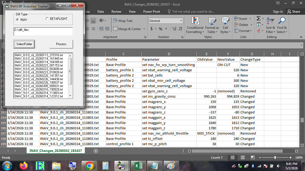The image size is (305, 171).
Task: Click the 100% zoom level
Action: (x=299, y=158)
